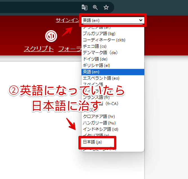The image size is (188, 179).
Task: Select 日本語 (ja) from language list
Action: tap(113, 142)
